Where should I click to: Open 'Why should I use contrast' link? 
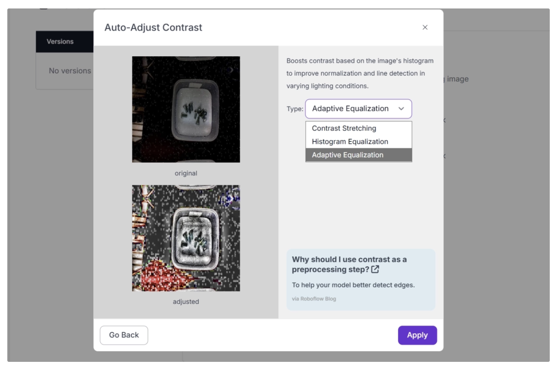pos(349,264)
